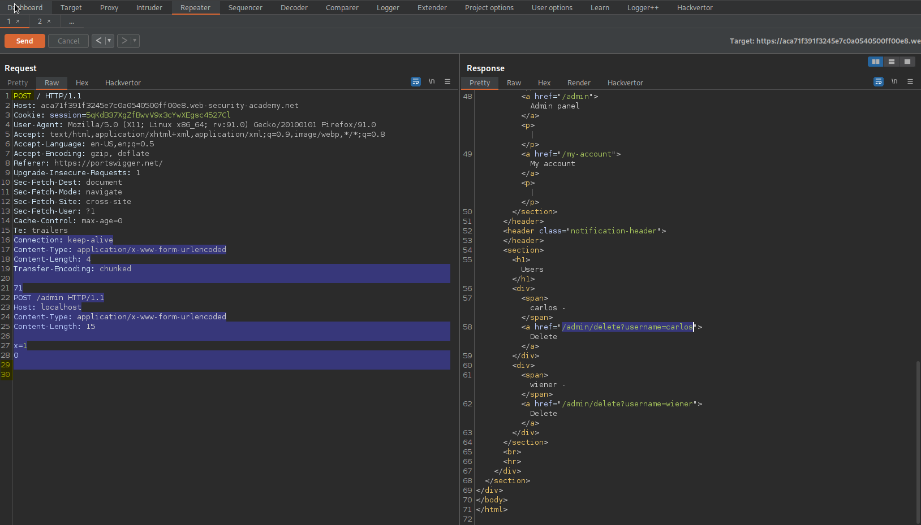Click 'notification-header' class text in the response
Viewport: 921px width, 525px height.
pyautogui.click(x=614, y=231)
